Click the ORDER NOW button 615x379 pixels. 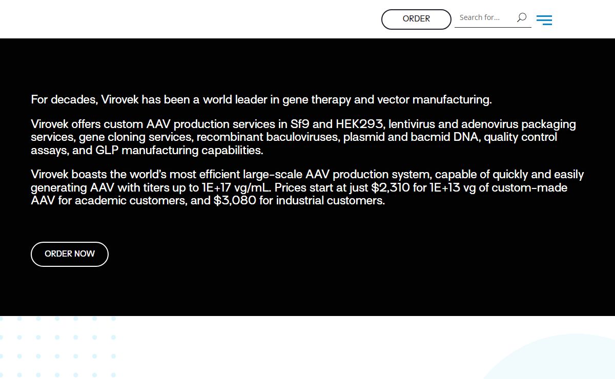(x=70, y=254)
